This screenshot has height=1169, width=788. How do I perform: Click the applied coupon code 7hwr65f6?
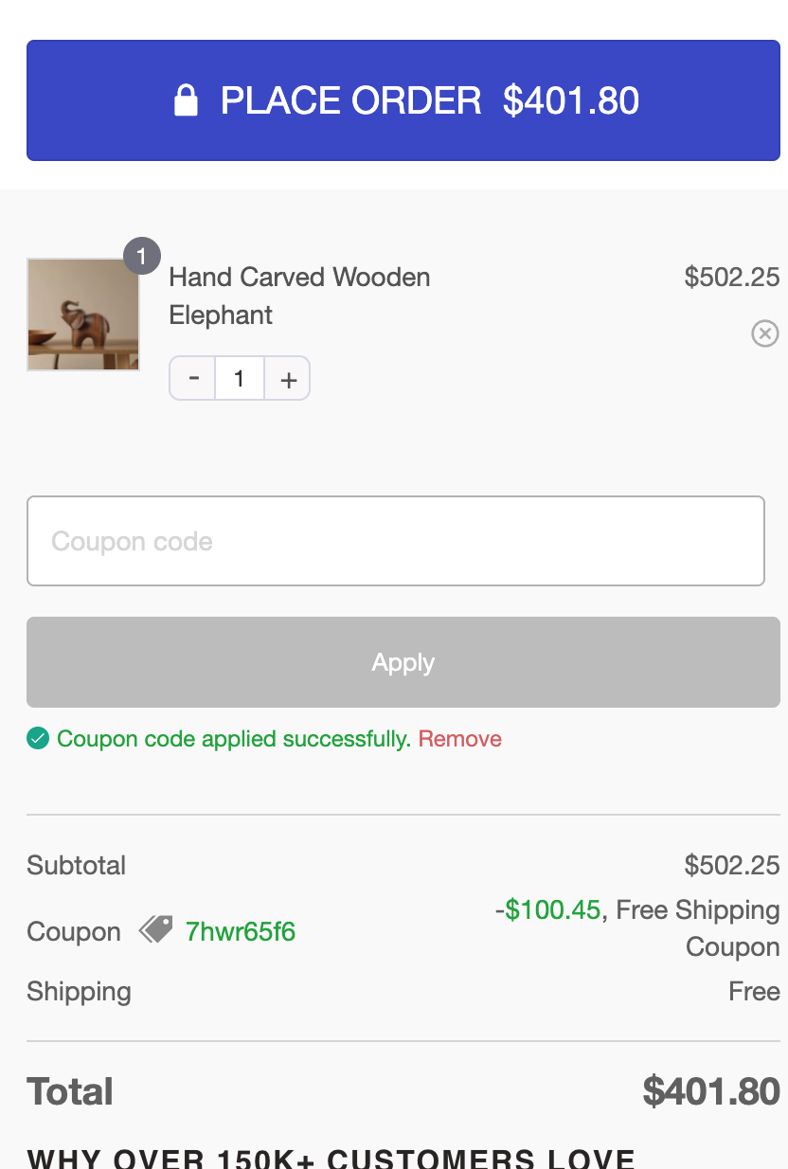point(241,932)
